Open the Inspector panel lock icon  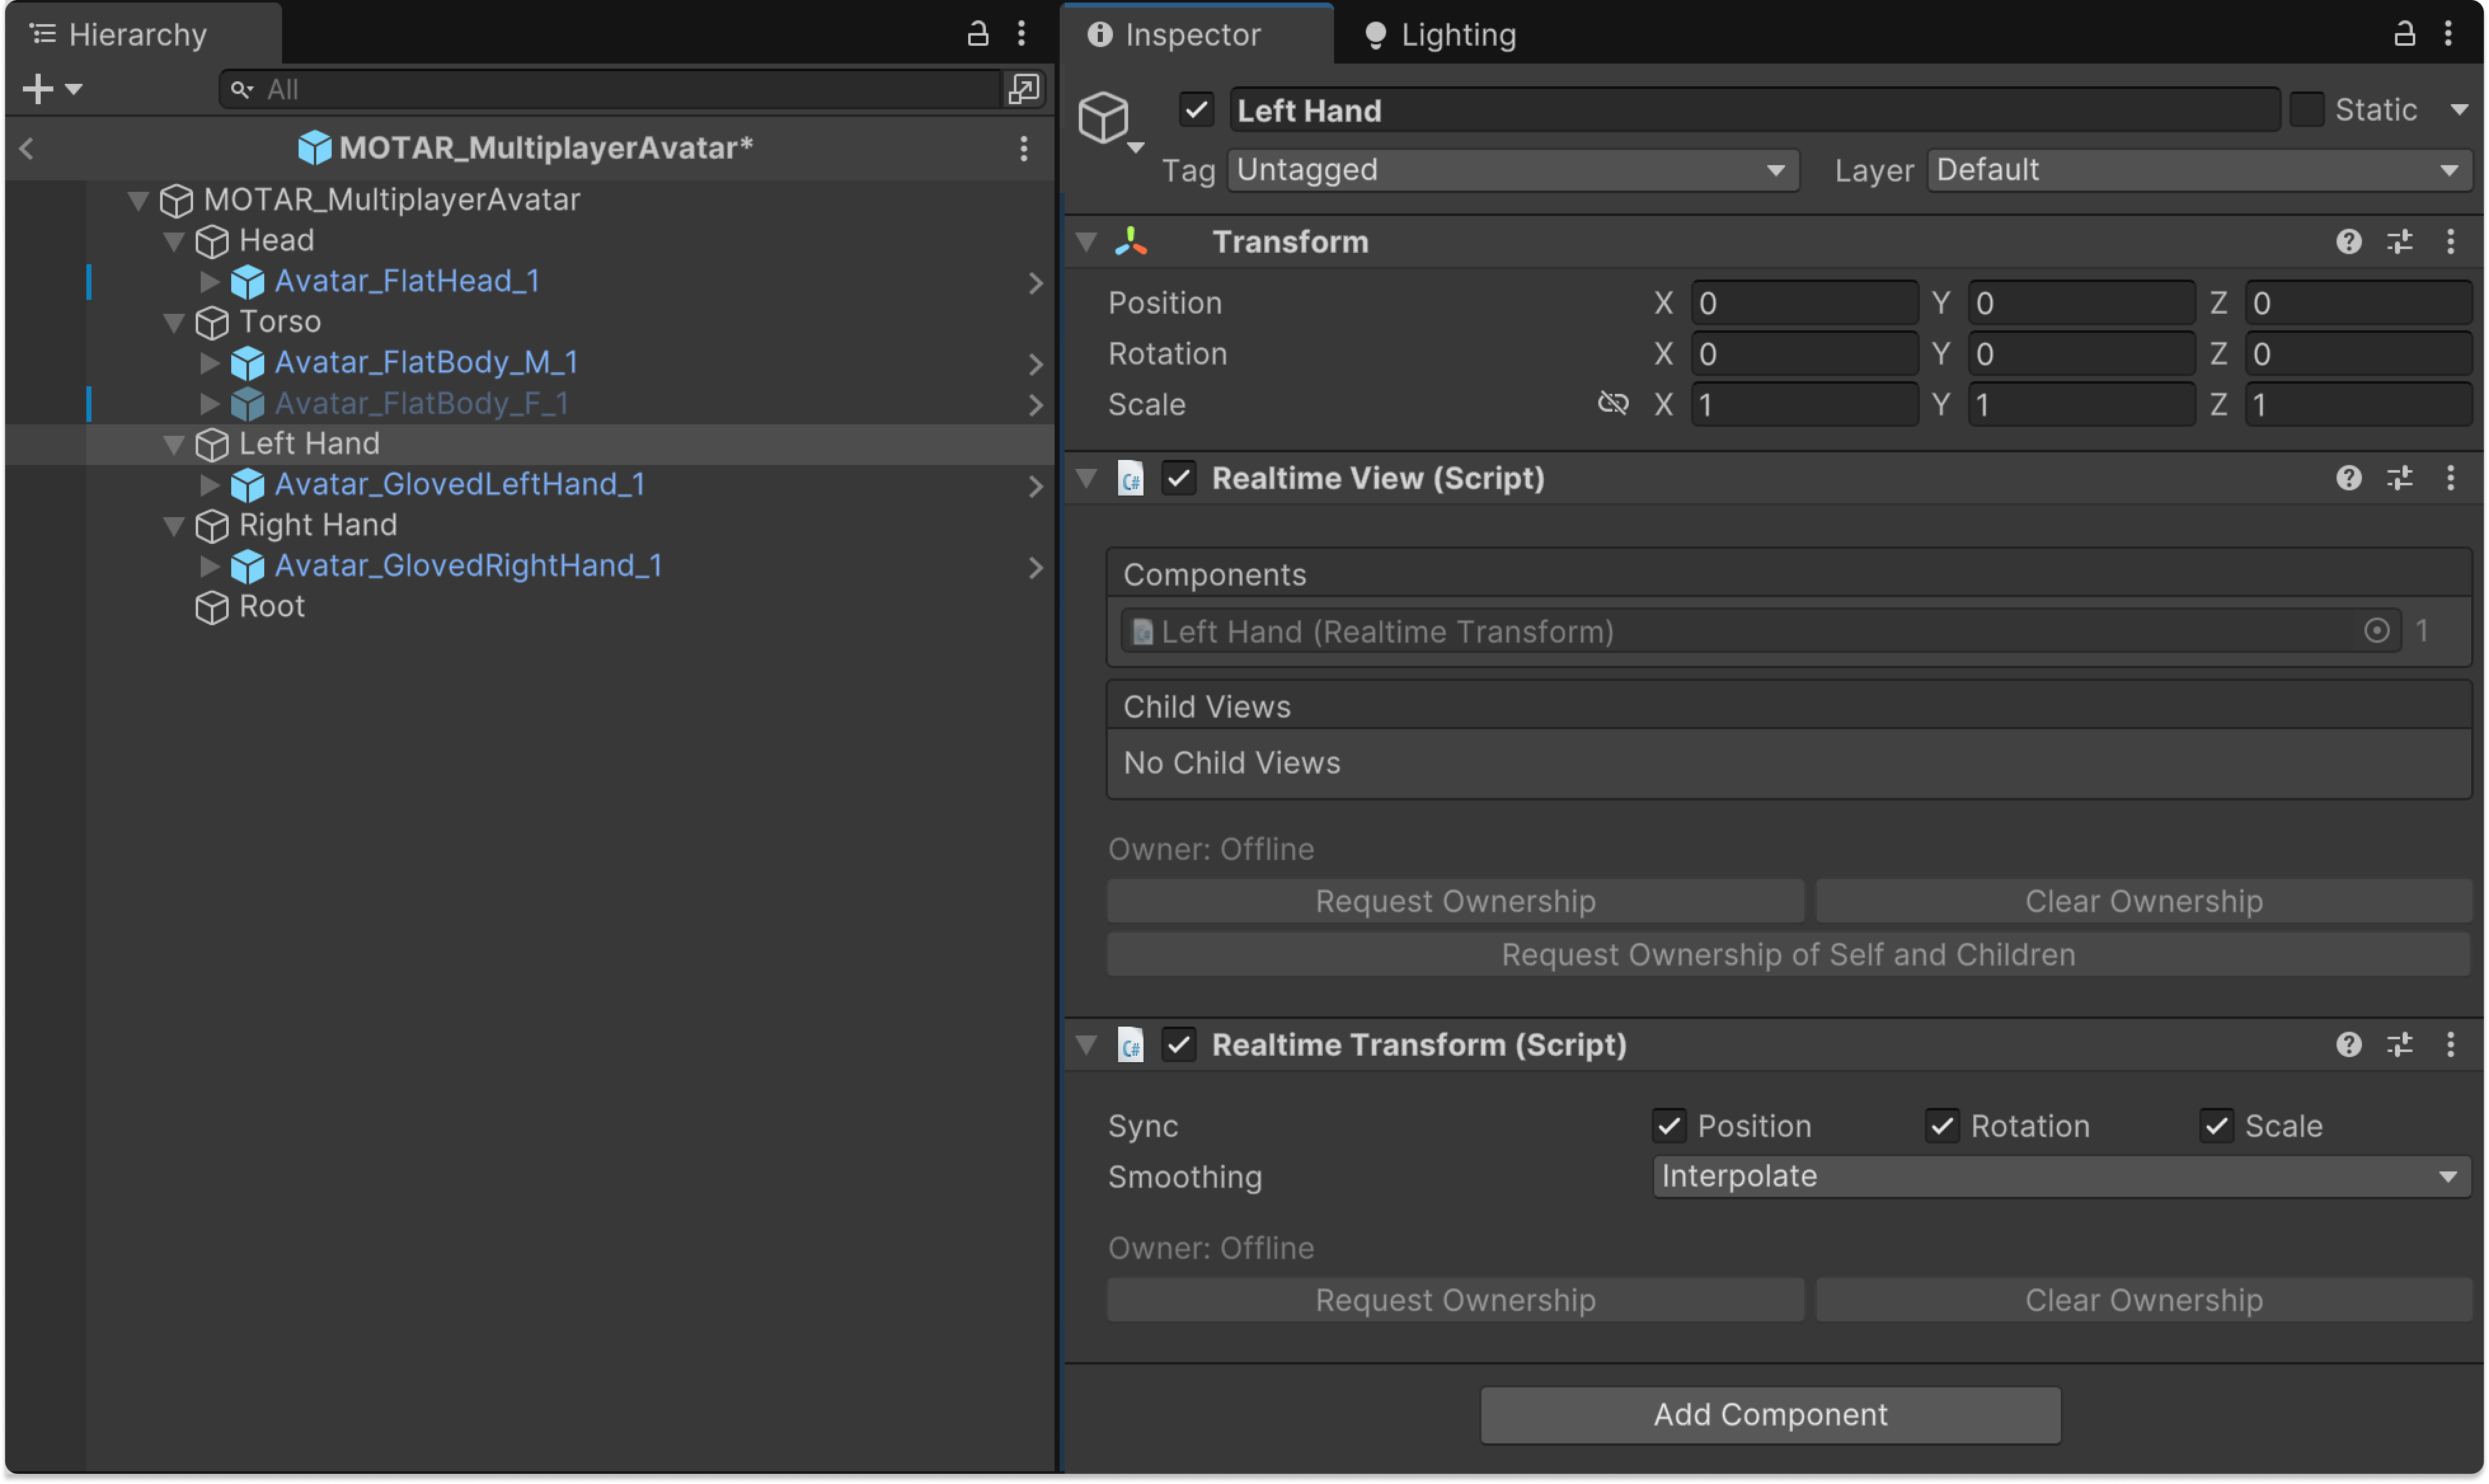(2404, 34)
